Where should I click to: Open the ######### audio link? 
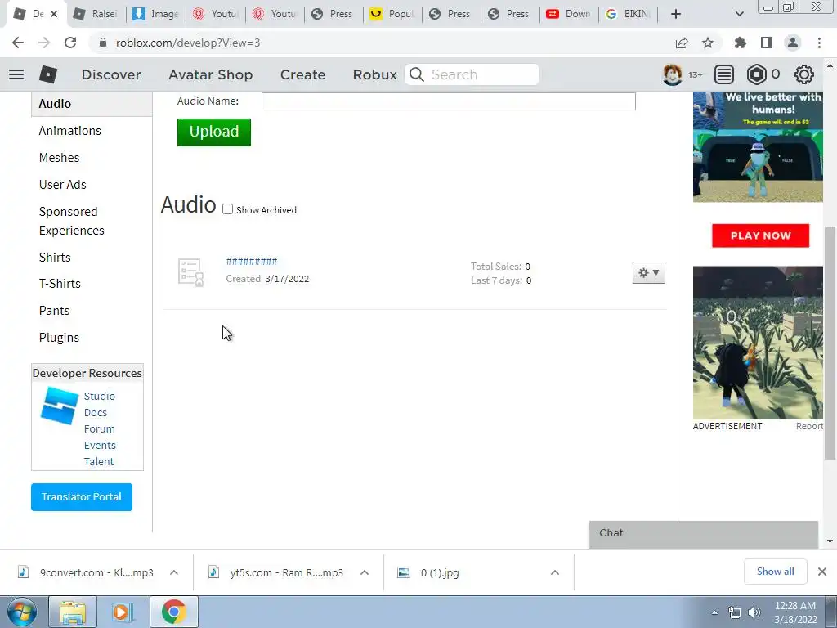(252, 261)
